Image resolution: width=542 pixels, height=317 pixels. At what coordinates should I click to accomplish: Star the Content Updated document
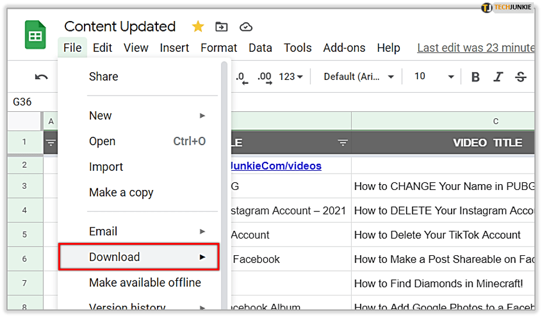[198, 27]
